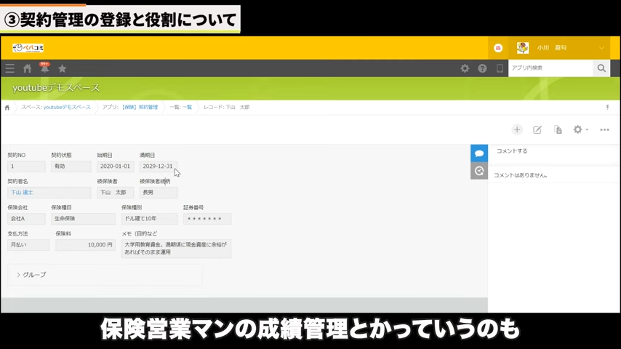The height and width of the screenshot is (349, 621).
Task: Edit the record with pencil icon
Action: tap(537, 129)
